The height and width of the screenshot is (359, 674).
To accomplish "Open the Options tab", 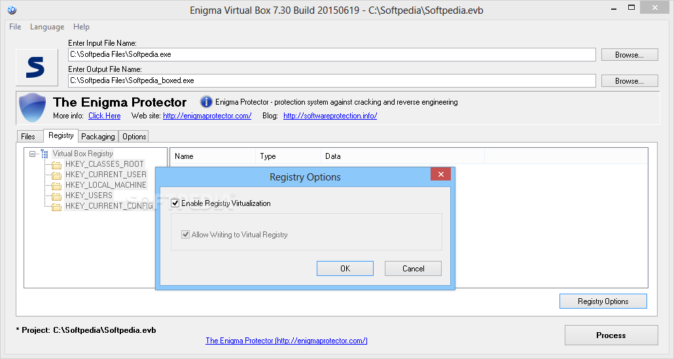I will click(x=134, y=136).
